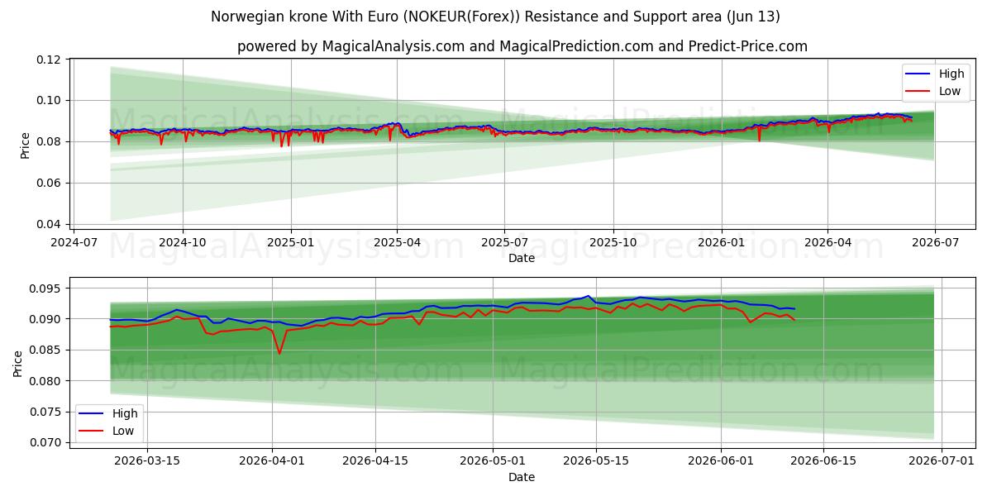Click the 2026-01 x-axis tick label
Viewport: 992px width, 496px height.
[721, 243]
